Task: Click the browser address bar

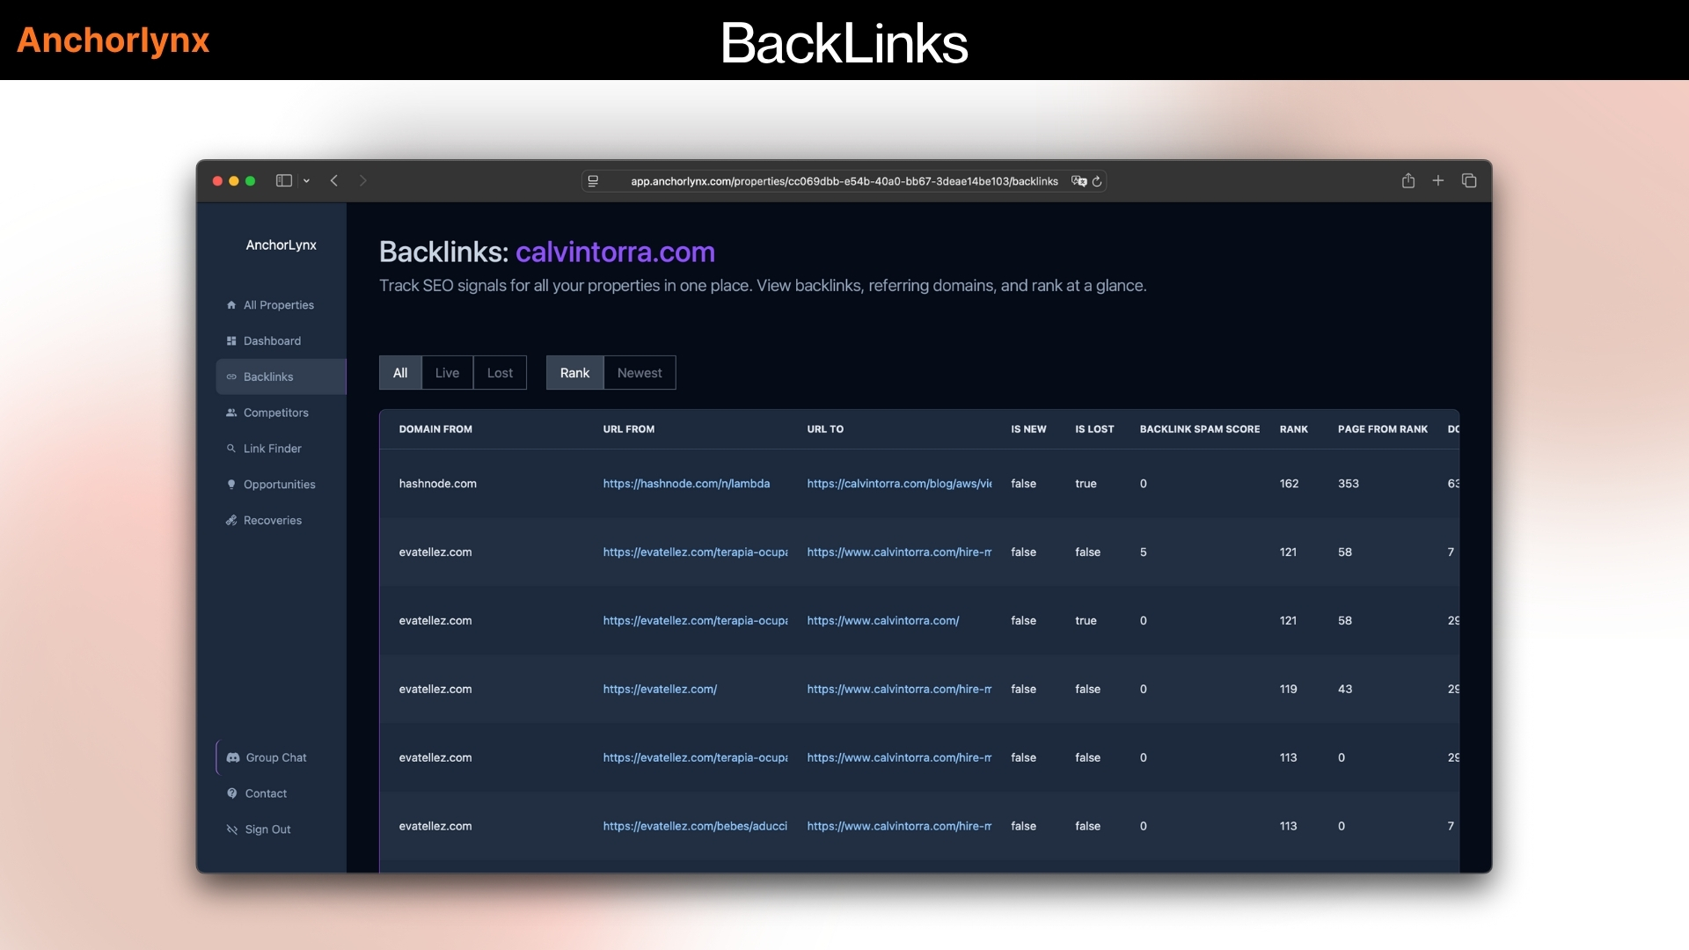Action: click(843, 181)
